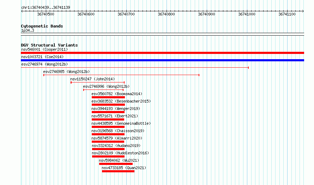
Task: Open nsv5874579 (Almarri2020) label
Action: pos(117,138)
